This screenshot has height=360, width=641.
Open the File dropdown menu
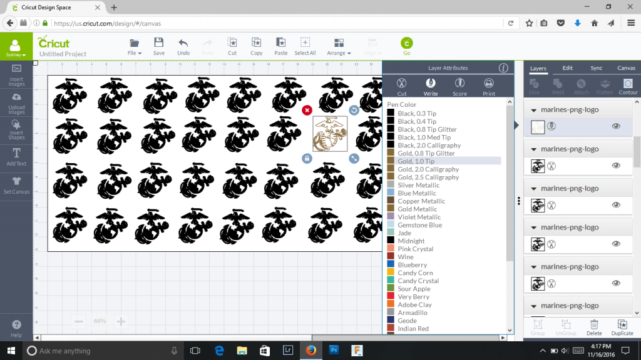click(x=135, y=46)
